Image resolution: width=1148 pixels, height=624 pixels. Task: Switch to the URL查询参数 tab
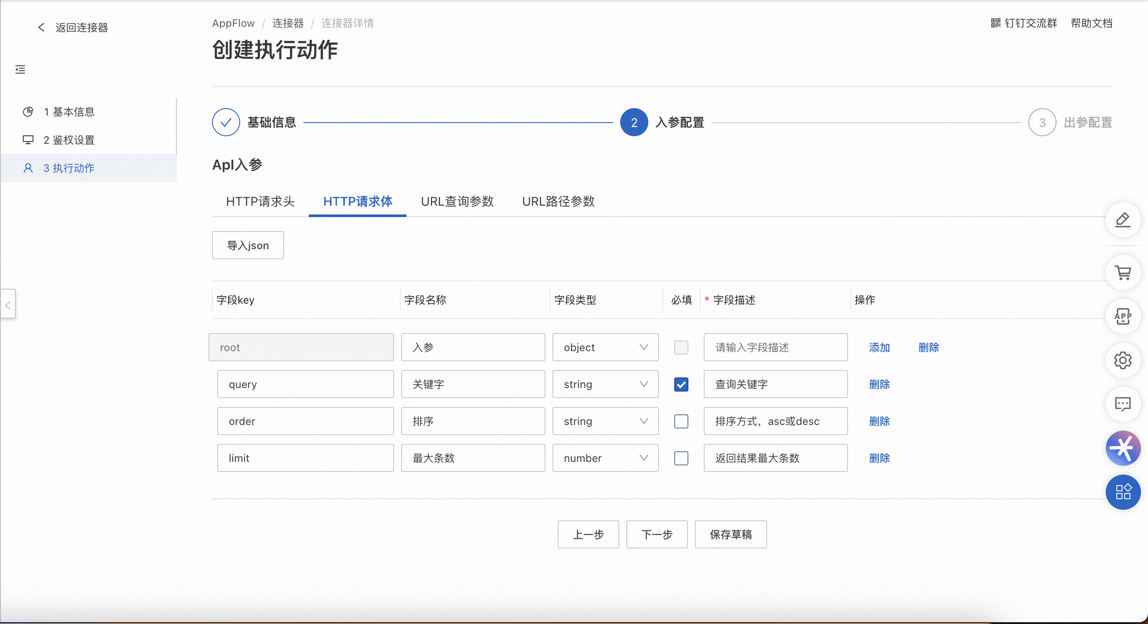tap(457, 202)
